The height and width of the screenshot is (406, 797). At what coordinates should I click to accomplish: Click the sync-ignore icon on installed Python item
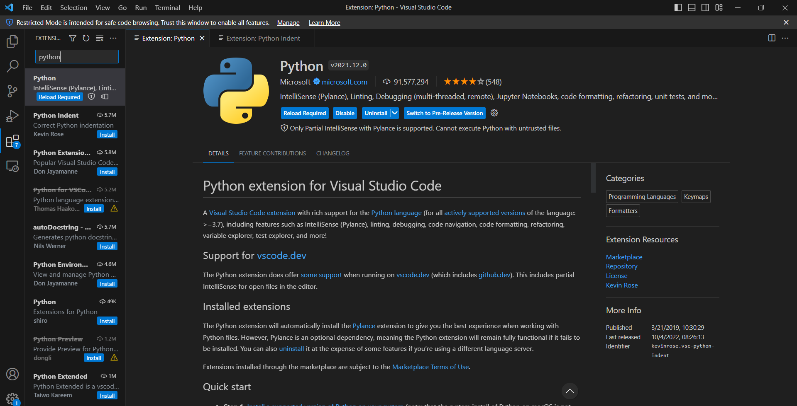click(105, 97)
